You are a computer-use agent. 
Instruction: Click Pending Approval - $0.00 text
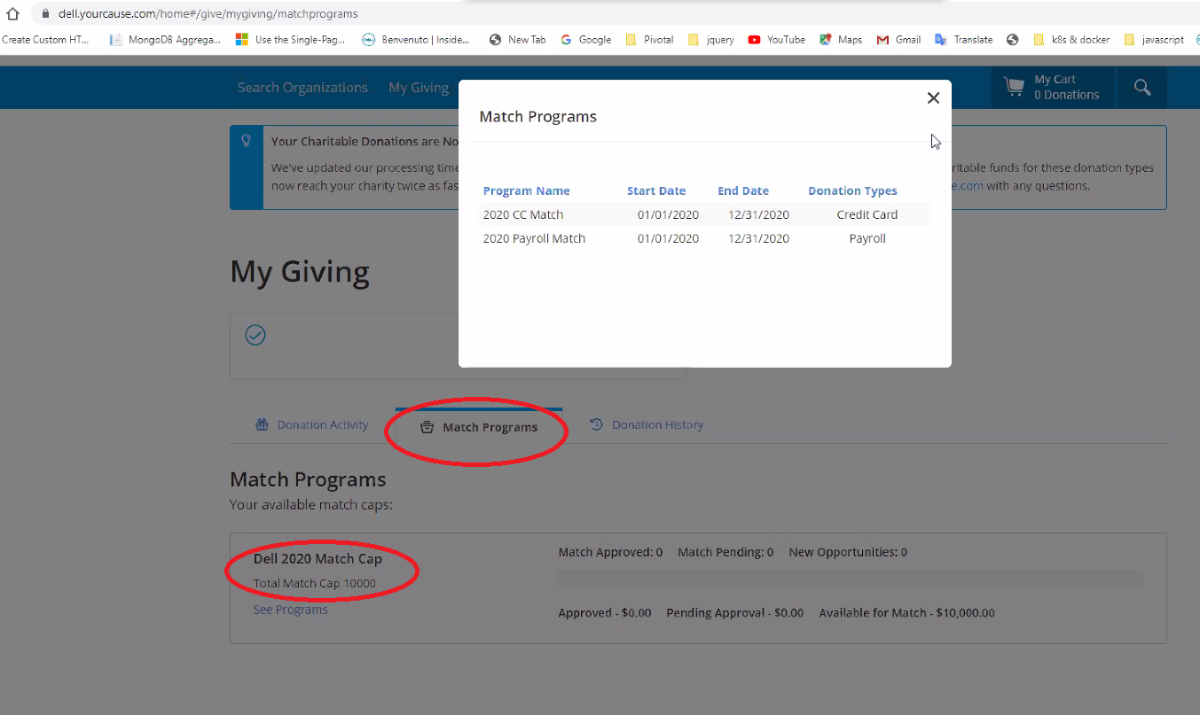(735, 612)
